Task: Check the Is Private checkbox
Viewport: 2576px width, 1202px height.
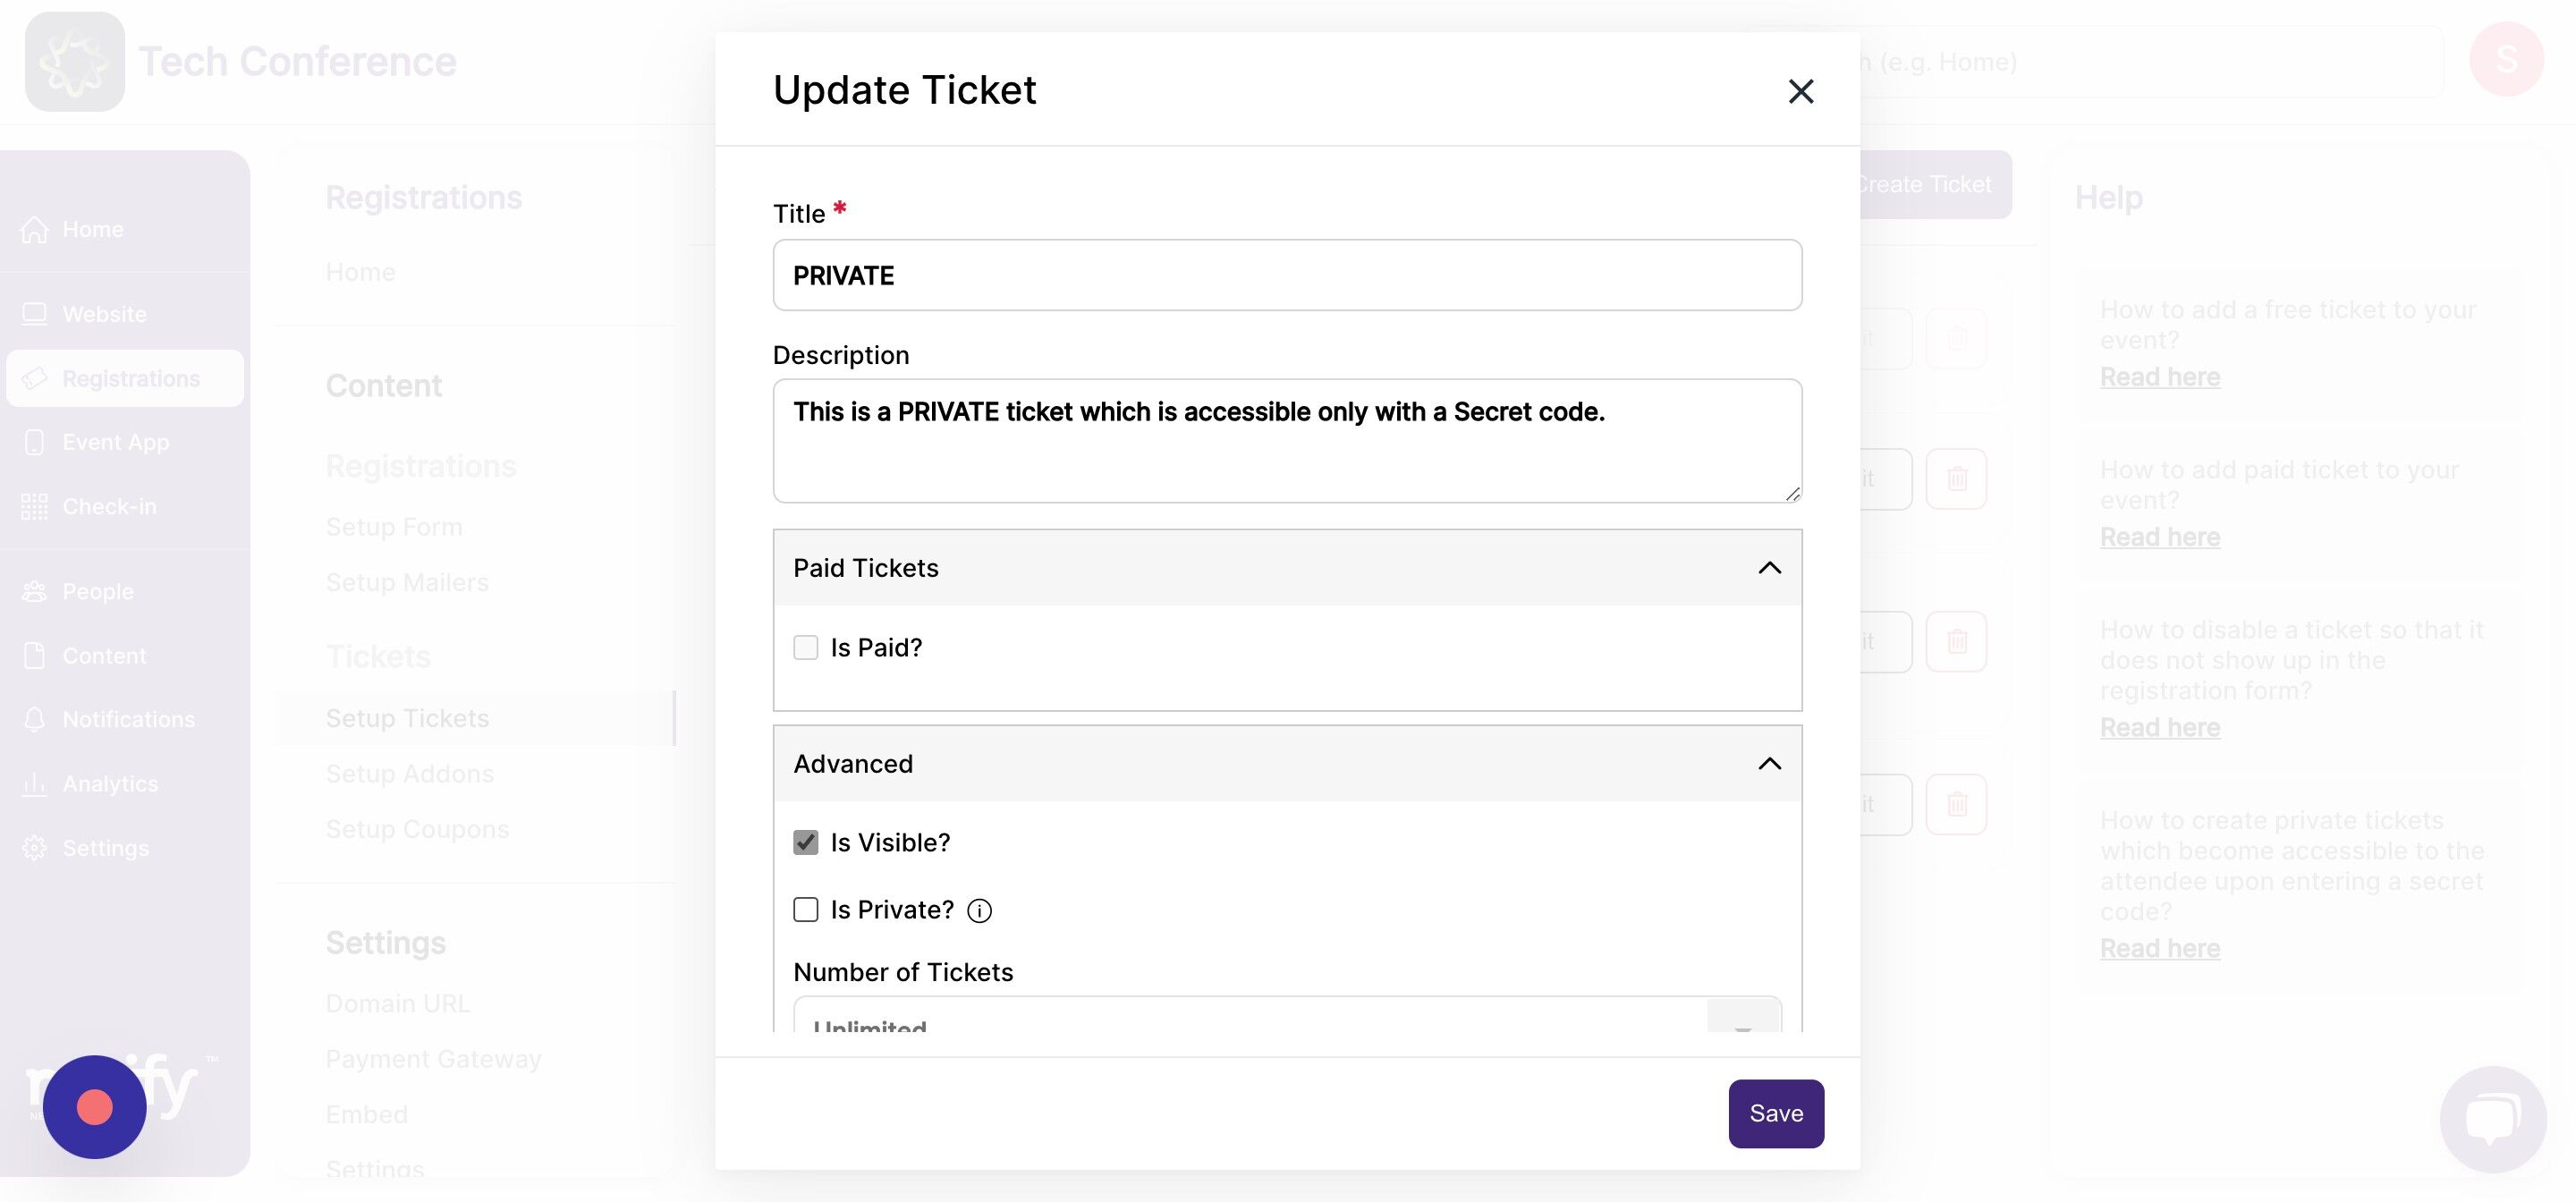Action: (806, 910)
